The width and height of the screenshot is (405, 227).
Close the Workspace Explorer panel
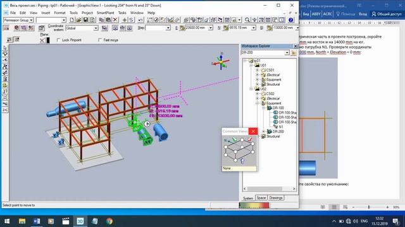296,46
